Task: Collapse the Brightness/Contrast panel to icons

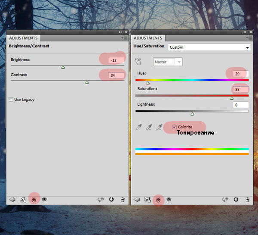Action: click(x=120, y=32)
